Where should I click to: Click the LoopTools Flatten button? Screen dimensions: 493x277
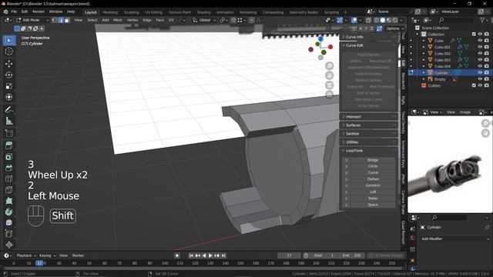click(373, 179)
